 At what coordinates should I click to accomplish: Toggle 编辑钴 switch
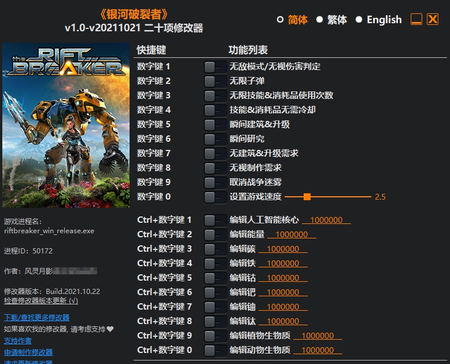(x=215, y=278)
